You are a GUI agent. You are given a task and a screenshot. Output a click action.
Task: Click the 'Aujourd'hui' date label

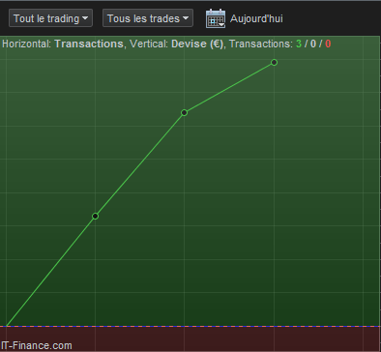[256, 18]
